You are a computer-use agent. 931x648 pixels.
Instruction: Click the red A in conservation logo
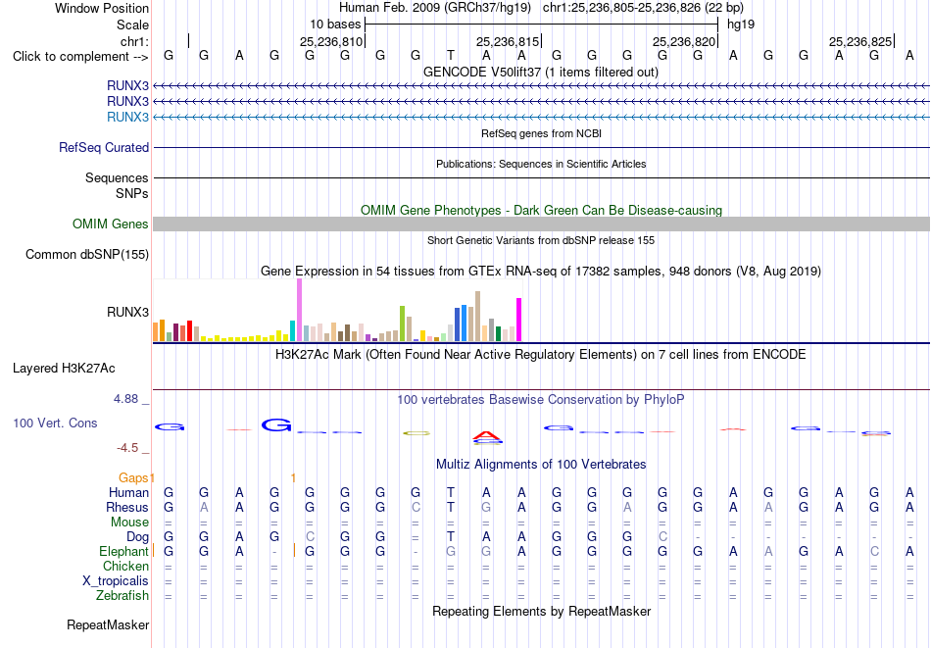click(487, 436)
